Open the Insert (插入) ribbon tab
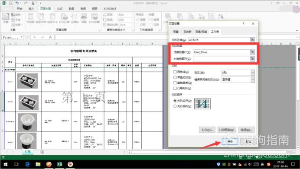Image resolution: width=300 pixels, height=169 pixels. coord(31,9)
